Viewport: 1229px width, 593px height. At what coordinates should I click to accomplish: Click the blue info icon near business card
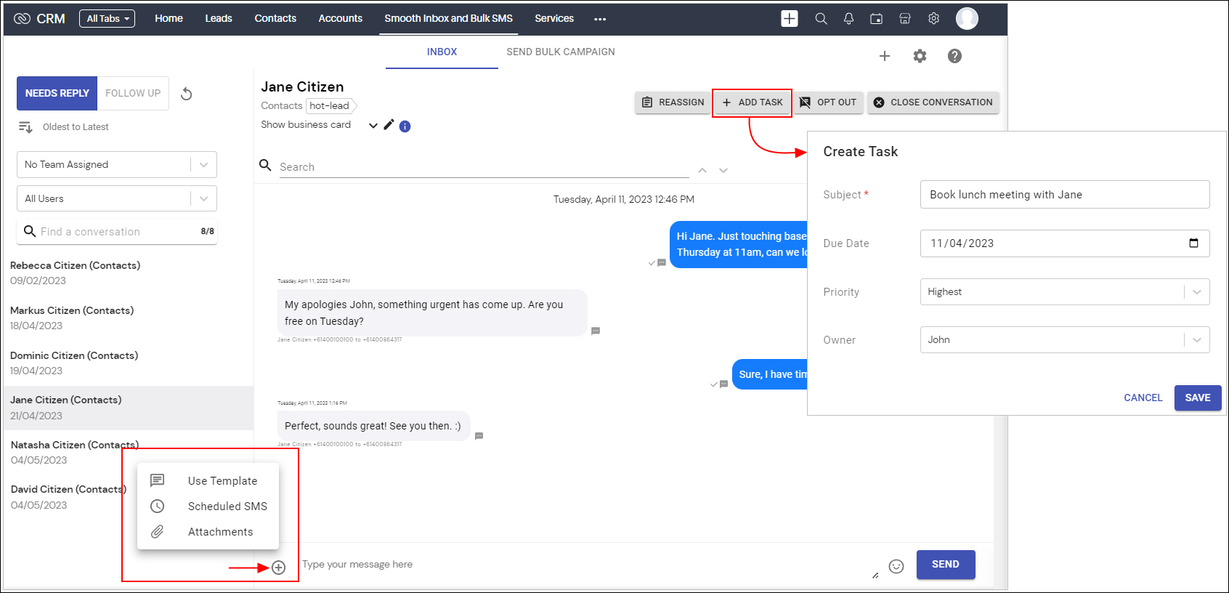click(x=405, y=126)
